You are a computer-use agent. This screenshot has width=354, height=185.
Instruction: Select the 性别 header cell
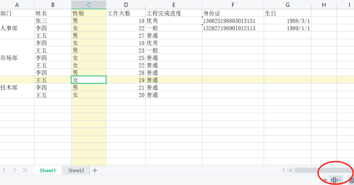(89, 13)
